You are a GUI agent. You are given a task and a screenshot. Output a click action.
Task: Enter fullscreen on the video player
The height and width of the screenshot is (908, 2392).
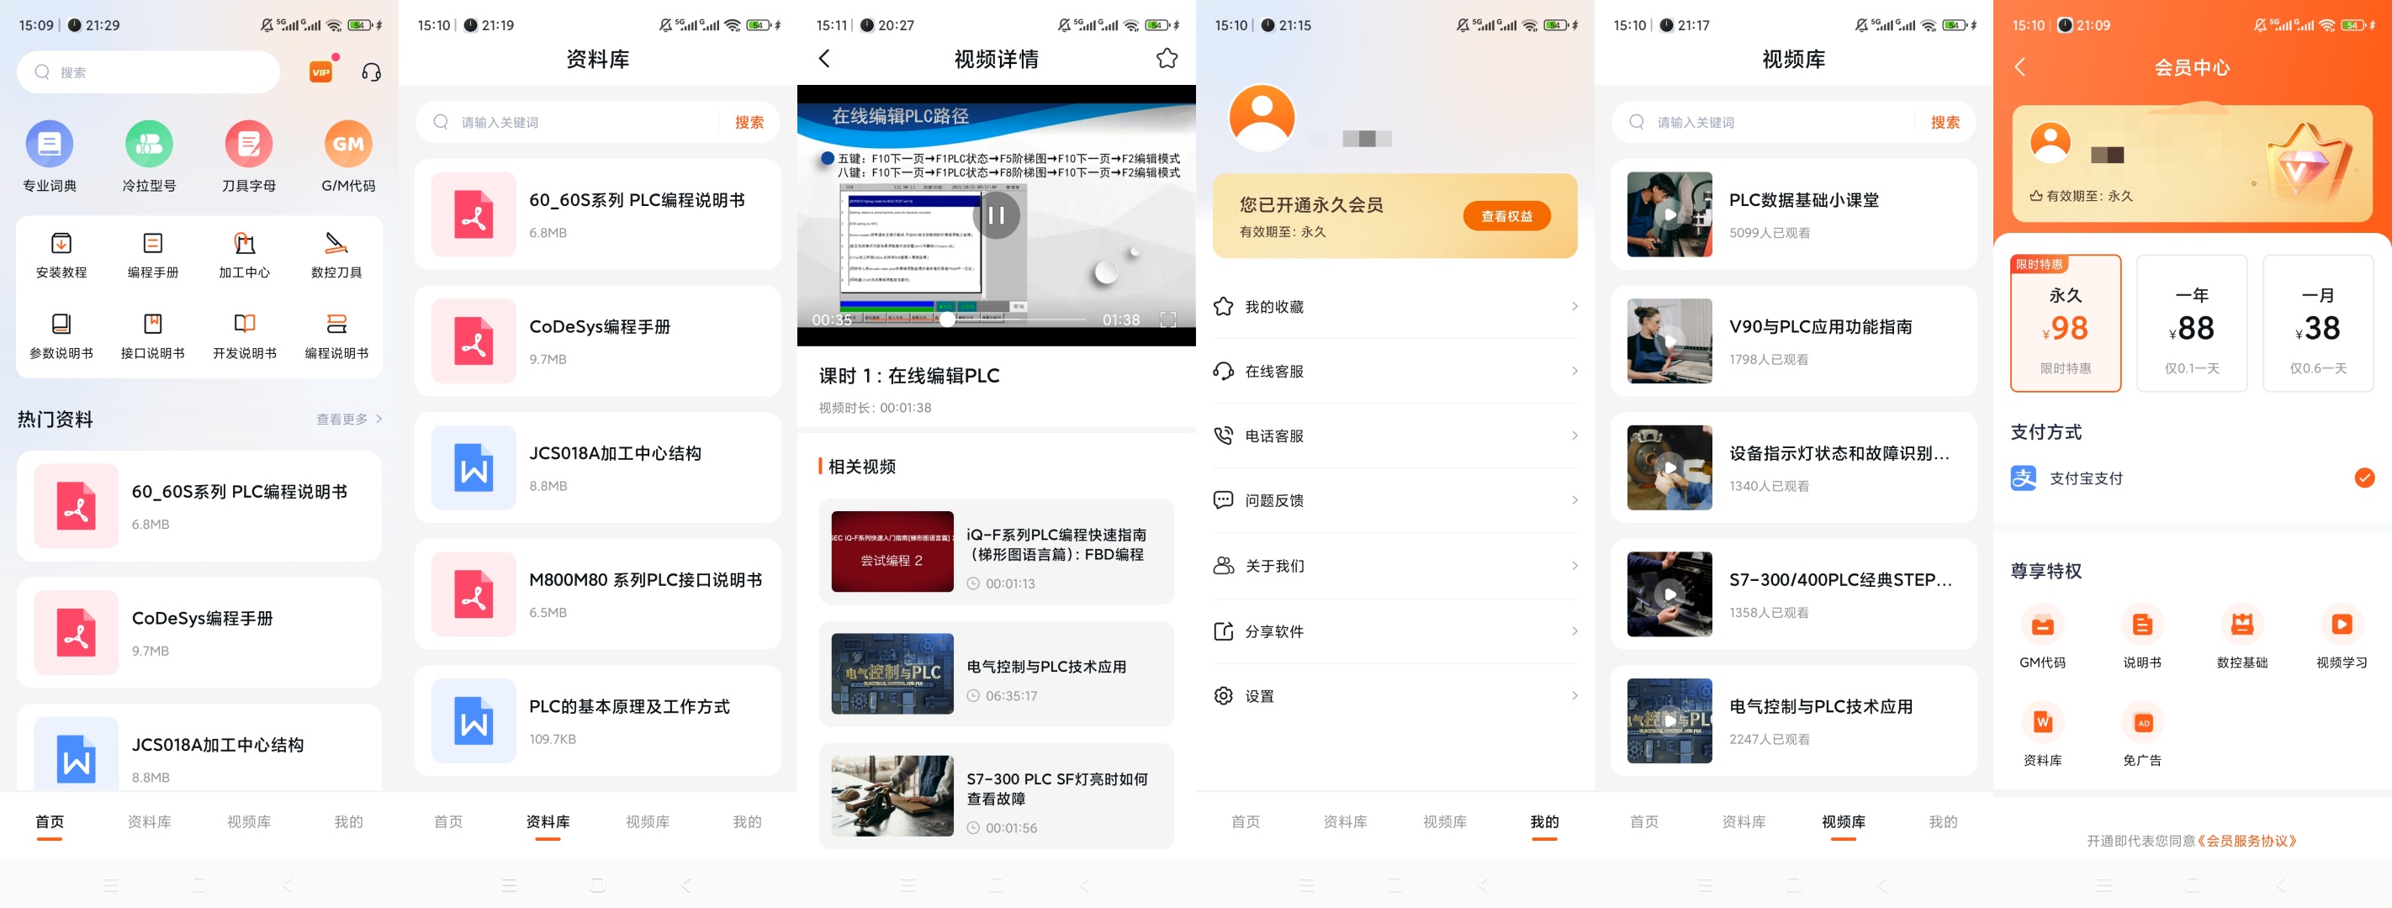(1167, 319)
